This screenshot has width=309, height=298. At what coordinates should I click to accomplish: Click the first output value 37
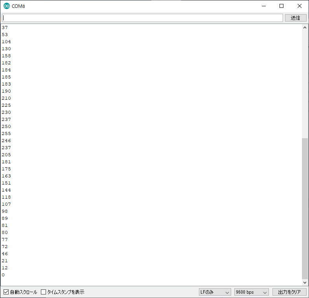[5, 27]
